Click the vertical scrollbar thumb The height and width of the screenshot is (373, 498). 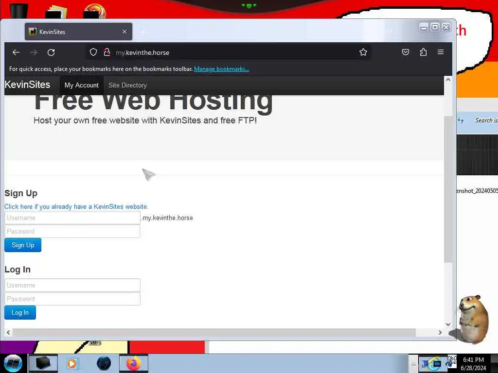click(x=448, y=189)
